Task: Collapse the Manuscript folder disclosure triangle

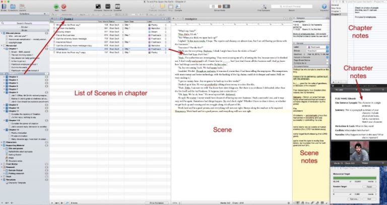Action: pos(2,46)
